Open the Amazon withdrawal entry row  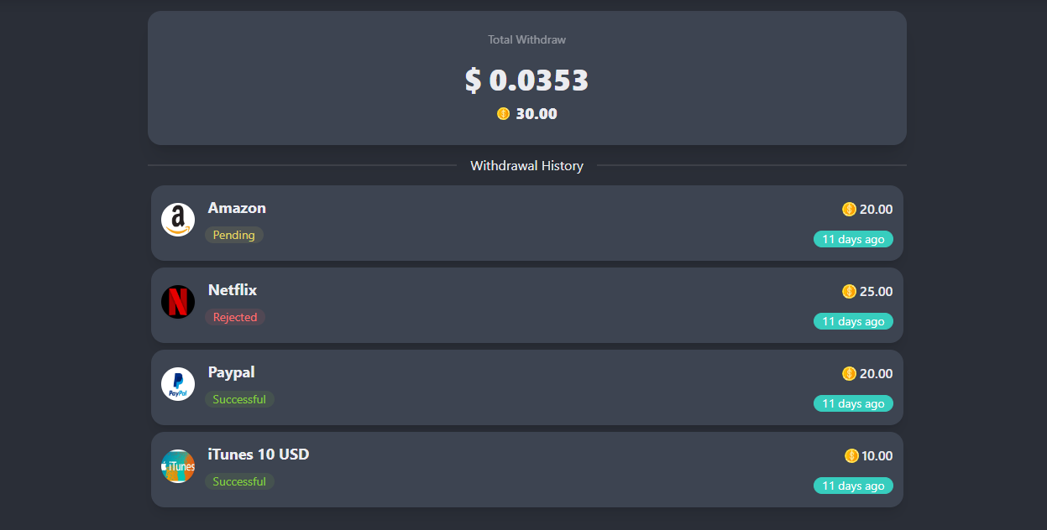(527, 223)
